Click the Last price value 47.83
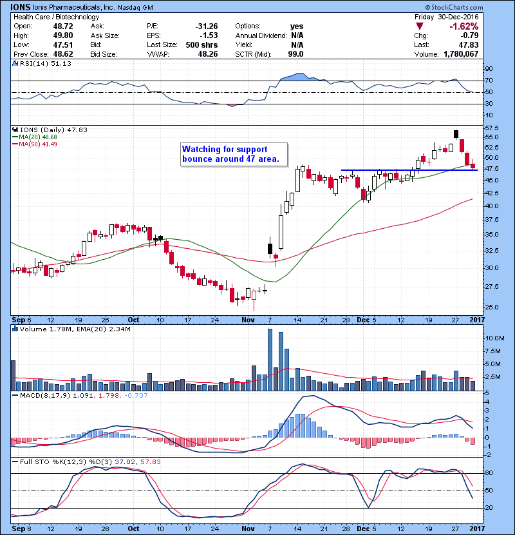Viewport: 515px width, 535px height. [469, 44]
